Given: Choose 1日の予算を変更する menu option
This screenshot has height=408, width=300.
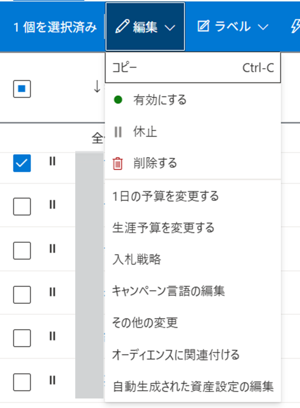Looking at the screenshot, I should tap(165, 196).
